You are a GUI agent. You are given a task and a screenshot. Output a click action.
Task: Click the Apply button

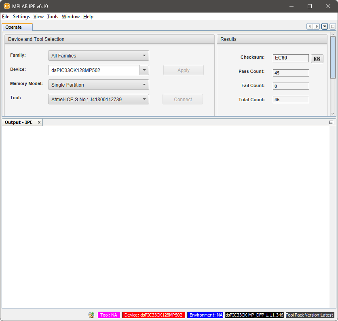(x=184, y=70)
